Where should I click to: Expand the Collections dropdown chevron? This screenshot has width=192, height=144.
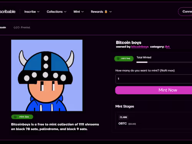65,12
